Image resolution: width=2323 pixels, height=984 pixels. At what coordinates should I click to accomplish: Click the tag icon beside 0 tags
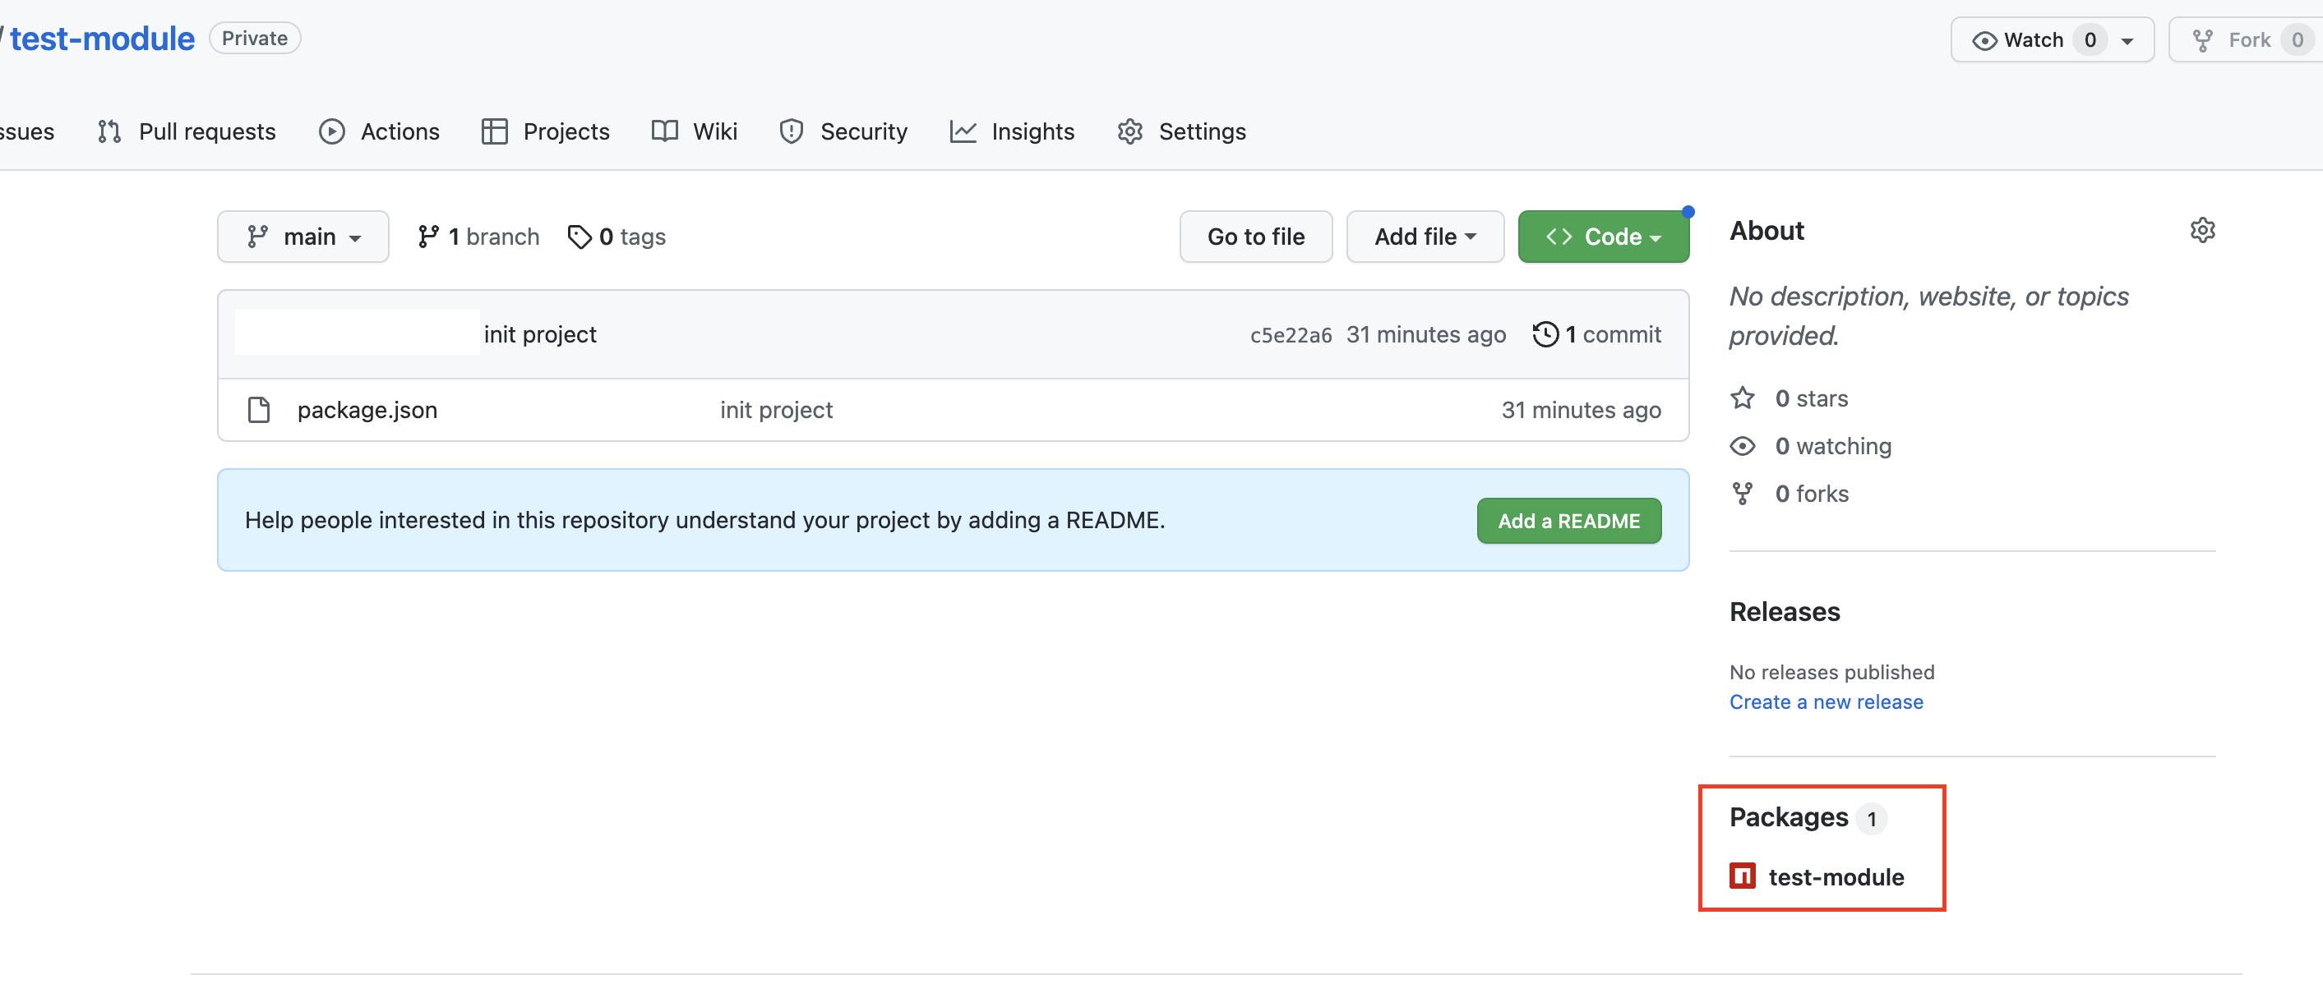[x=579, y=237]
